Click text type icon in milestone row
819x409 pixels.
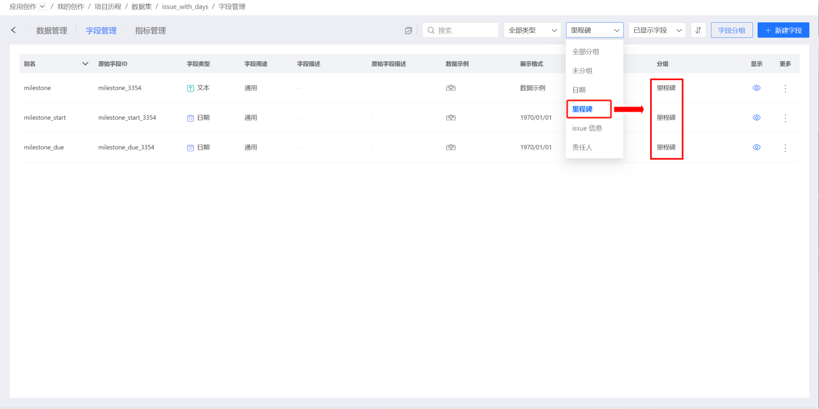point(191,89)
